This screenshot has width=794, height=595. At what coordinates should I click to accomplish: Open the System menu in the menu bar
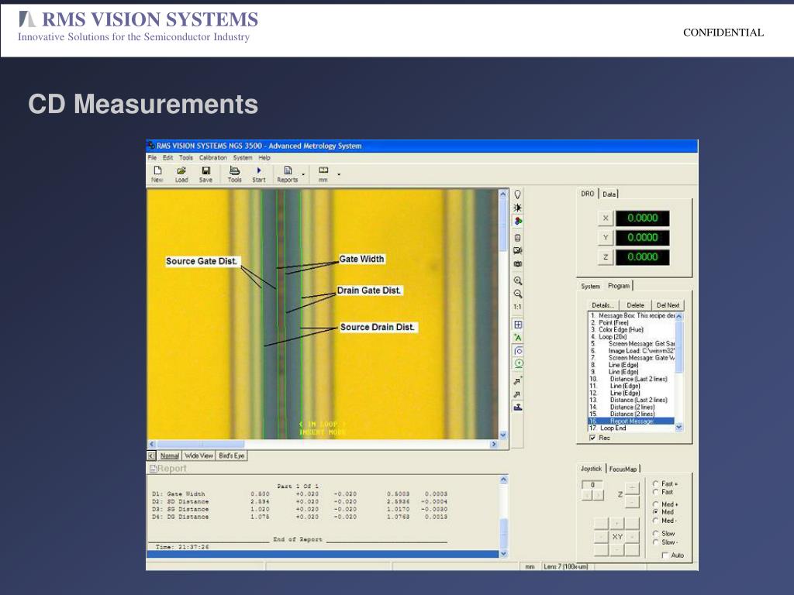click(243, 158)
